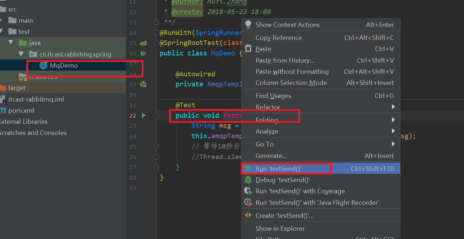Click the target folder icon
This screenshot has height=239, width=464.
[3, 88]
